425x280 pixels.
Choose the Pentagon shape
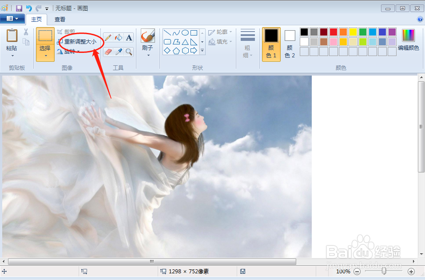pyautogui.click(x=176, y=51)
